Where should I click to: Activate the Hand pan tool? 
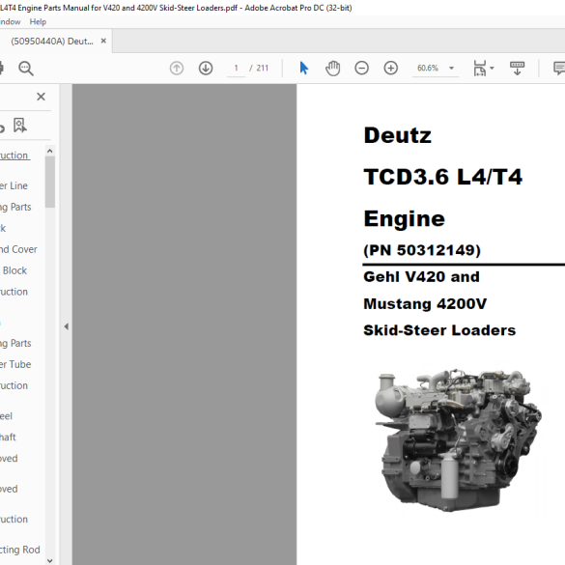(x=332, y=69)
